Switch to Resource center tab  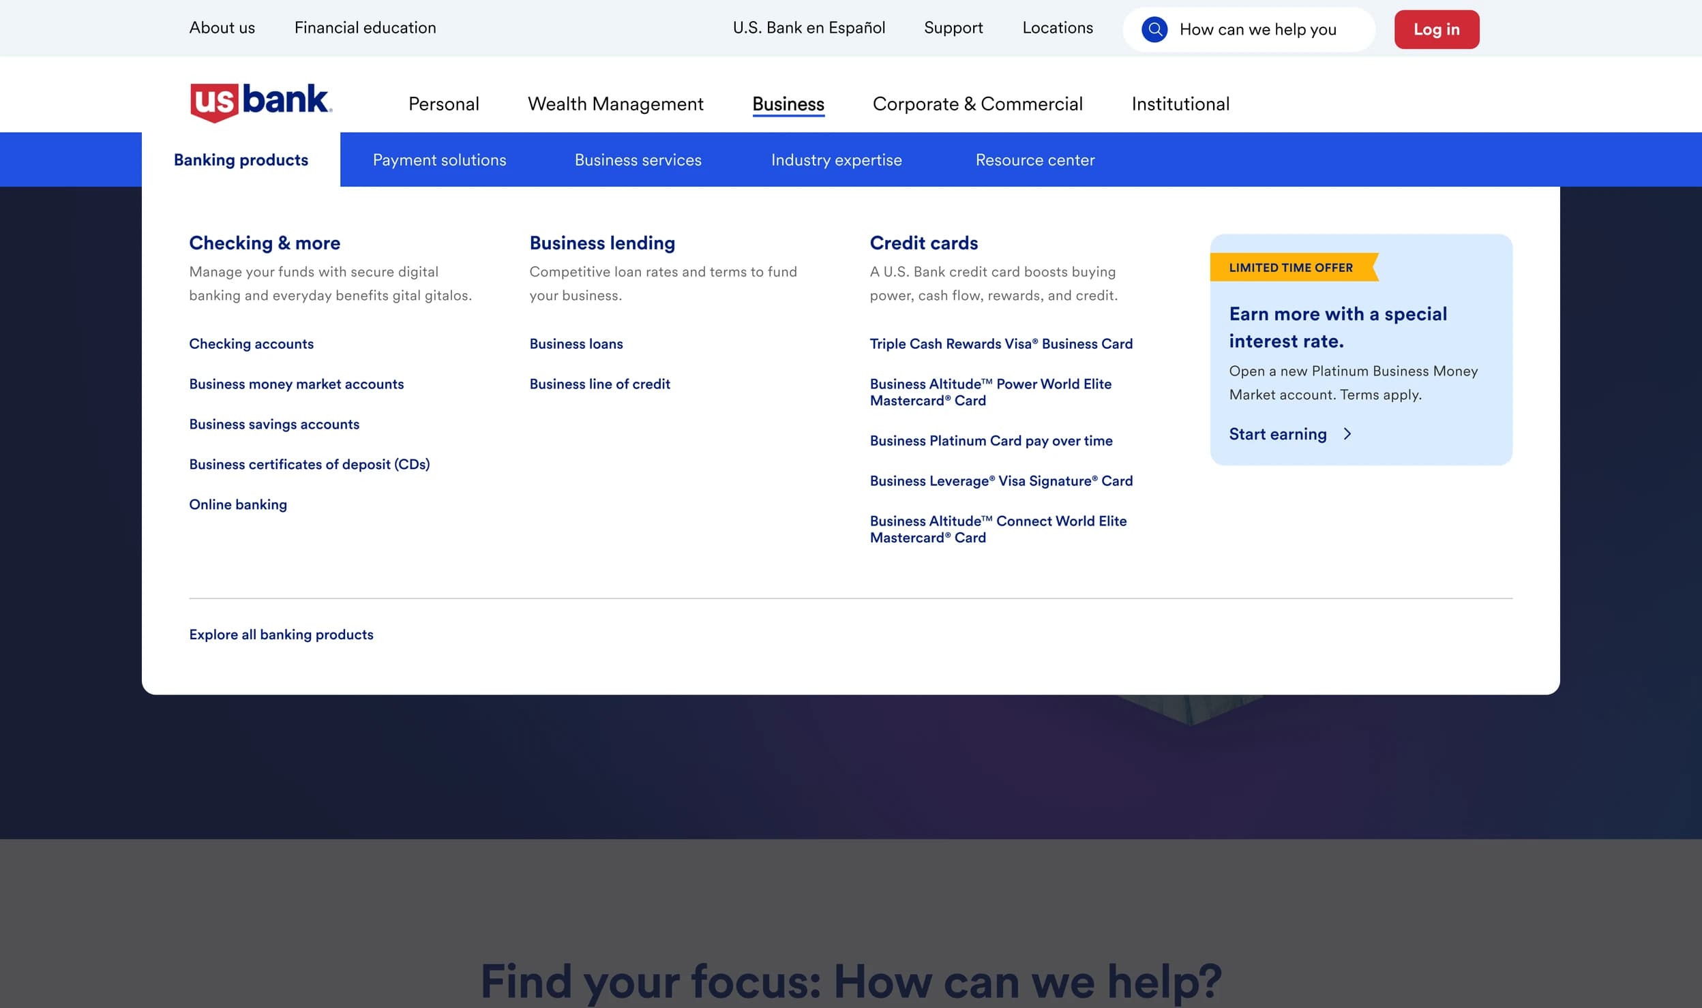click(x=1034, y=159)
